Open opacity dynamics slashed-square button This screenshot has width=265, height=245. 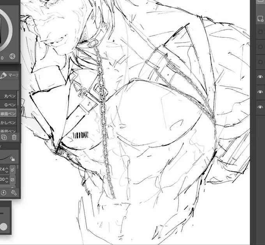[x=12, y=180]
